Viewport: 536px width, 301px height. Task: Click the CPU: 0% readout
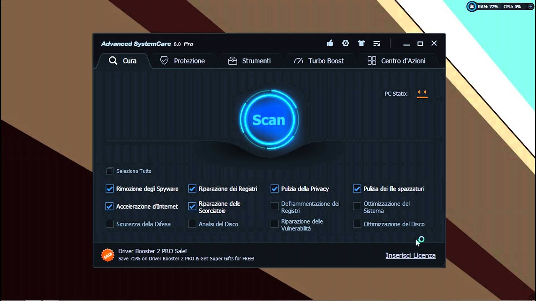click(512, 7)
